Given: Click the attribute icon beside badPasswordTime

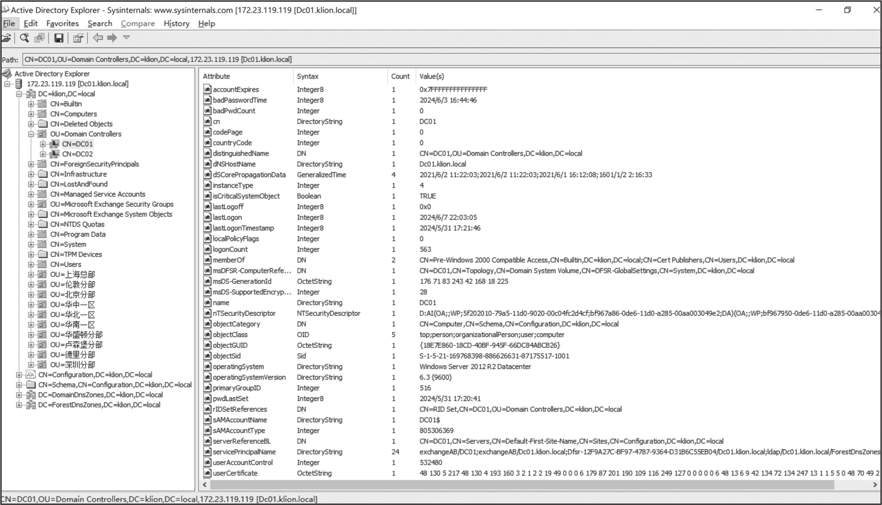Looking at the screenshot, I should tap(208, 100).
